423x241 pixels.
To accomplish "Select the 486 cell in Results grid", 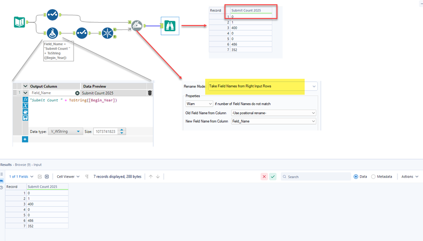I will coord(47,220).
